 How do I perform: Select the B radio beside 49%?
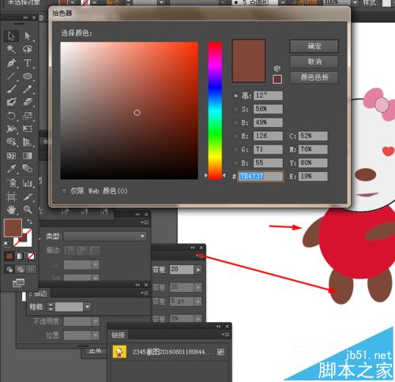click(235, 122)
